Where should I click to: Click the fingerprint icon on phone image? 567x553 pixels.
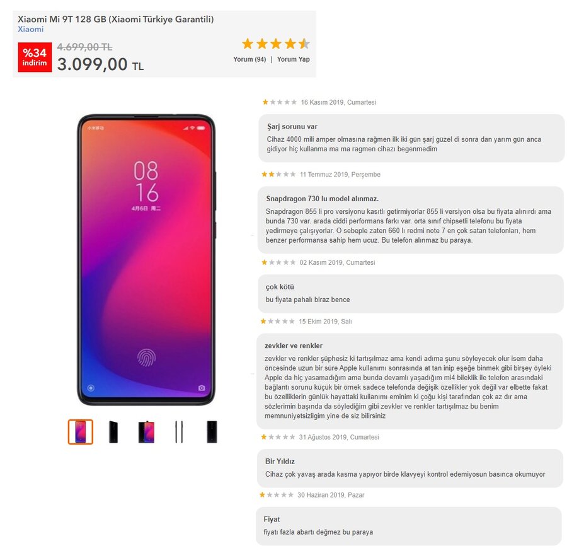tap(146, 357)
